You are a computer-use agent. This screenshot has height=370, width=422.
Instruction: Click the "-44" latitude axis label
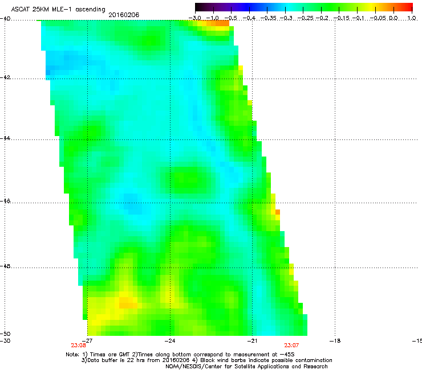(5, 138)
